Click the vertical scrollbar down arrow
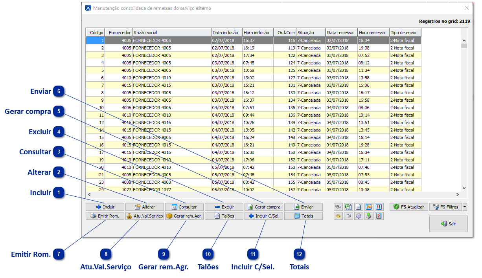 [x=464, y=188]
